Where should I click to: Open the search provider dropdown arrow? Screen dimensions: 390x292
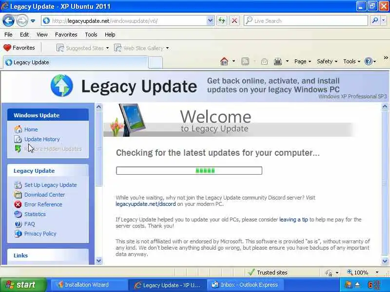coord(383,21)
